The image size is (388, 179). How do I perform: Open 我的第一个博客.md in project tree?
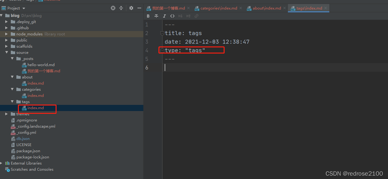(44, 71)
